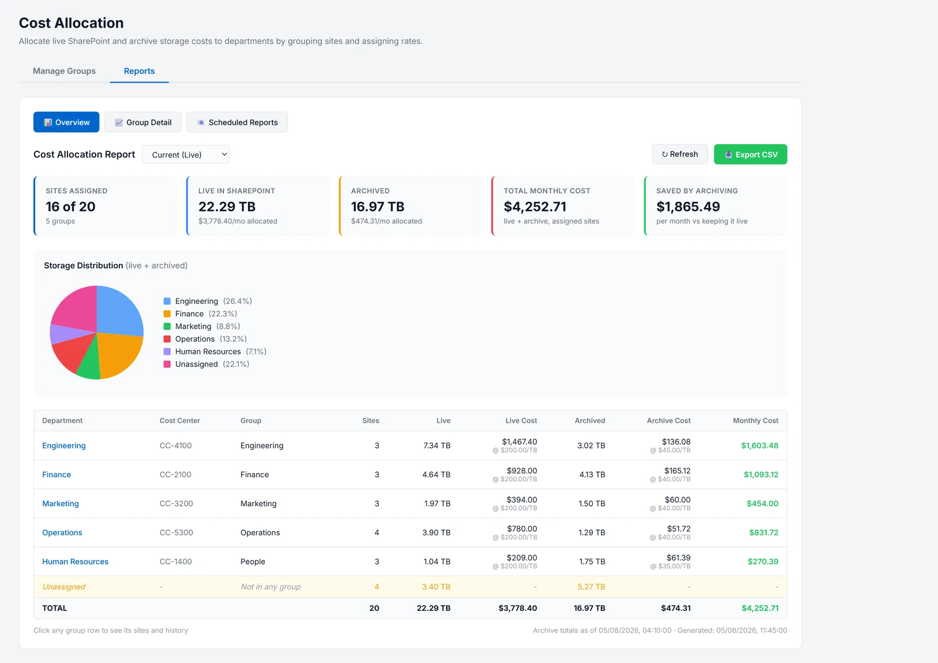Open the Operations department link
This screenshot has width=938, height=663.
tap(62, 532)
